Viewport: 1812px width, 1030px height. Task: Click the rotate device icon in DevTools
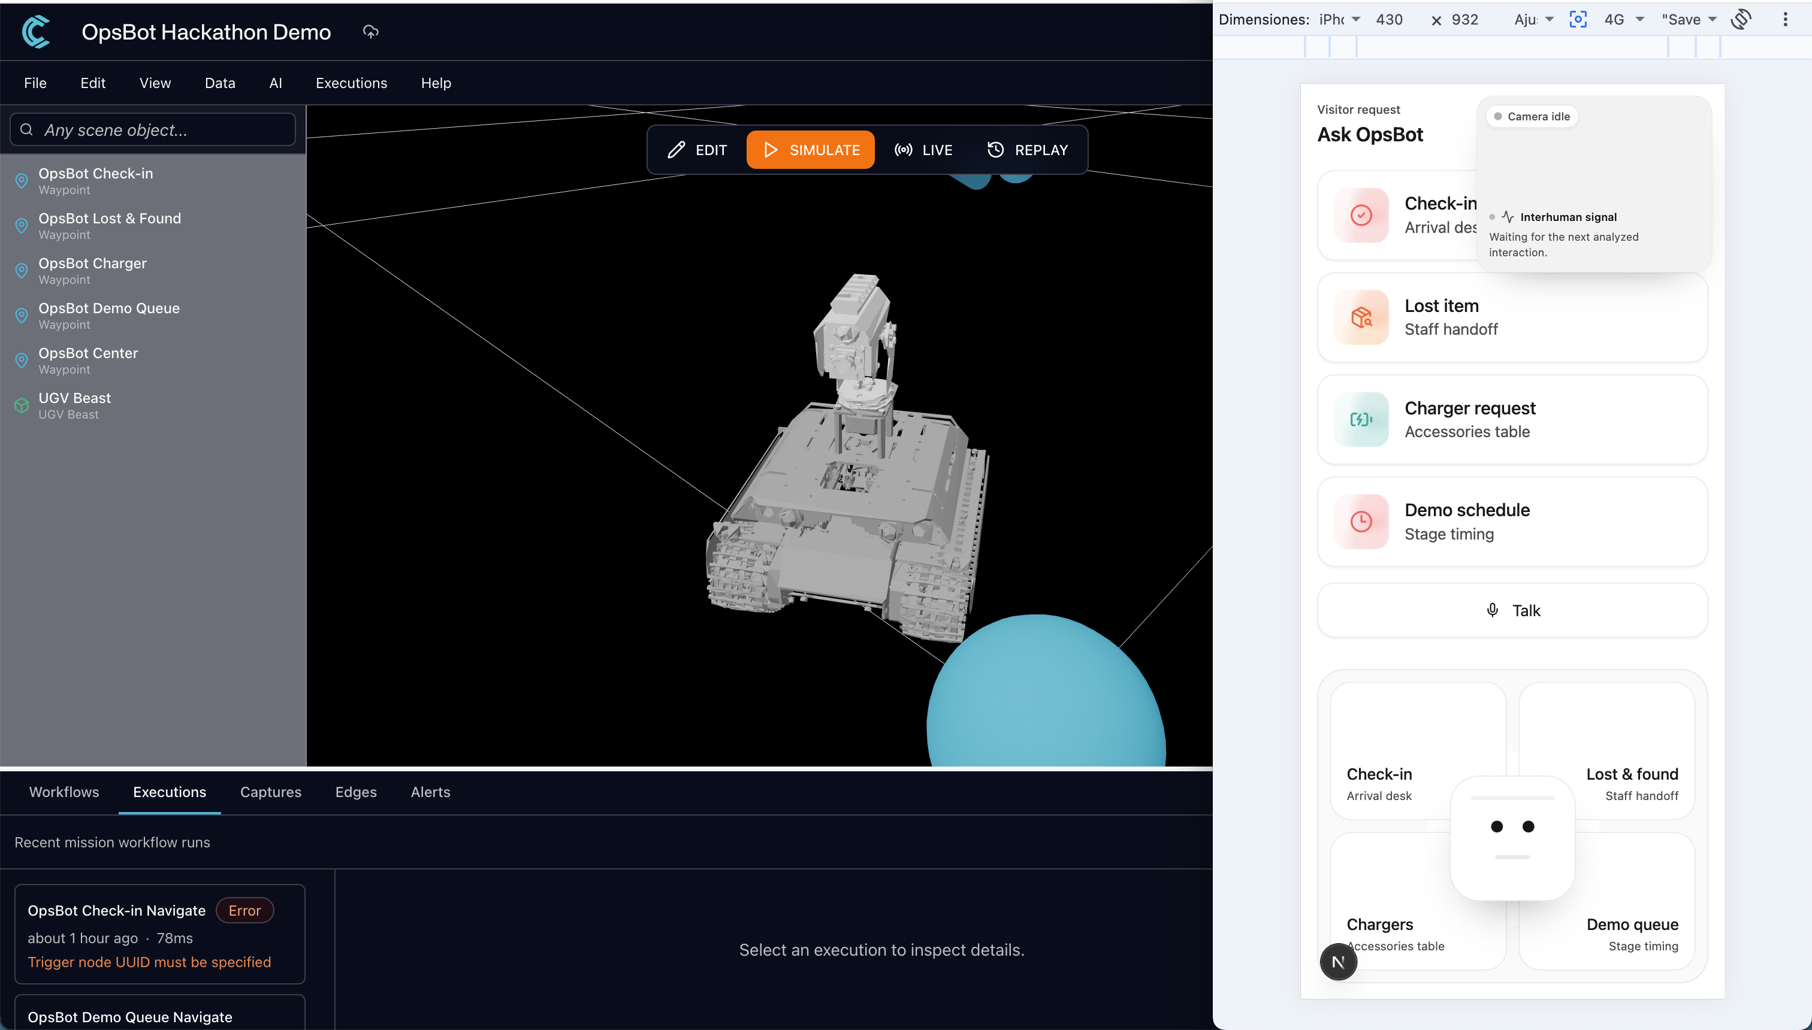tap(1741, 19)
